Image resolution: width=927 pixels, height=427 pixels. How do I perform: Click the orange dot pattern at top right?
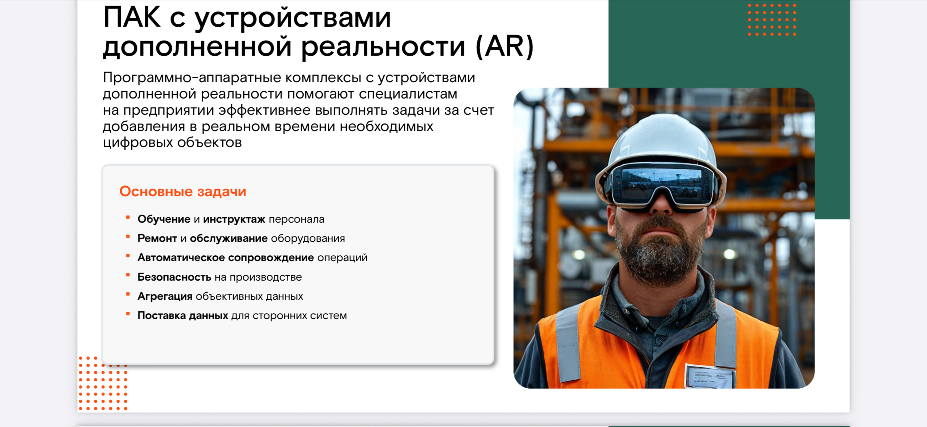[771, 20]
